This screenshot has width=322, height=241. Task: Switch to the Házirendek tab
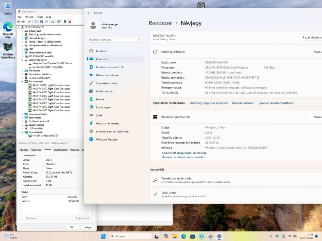36,150
